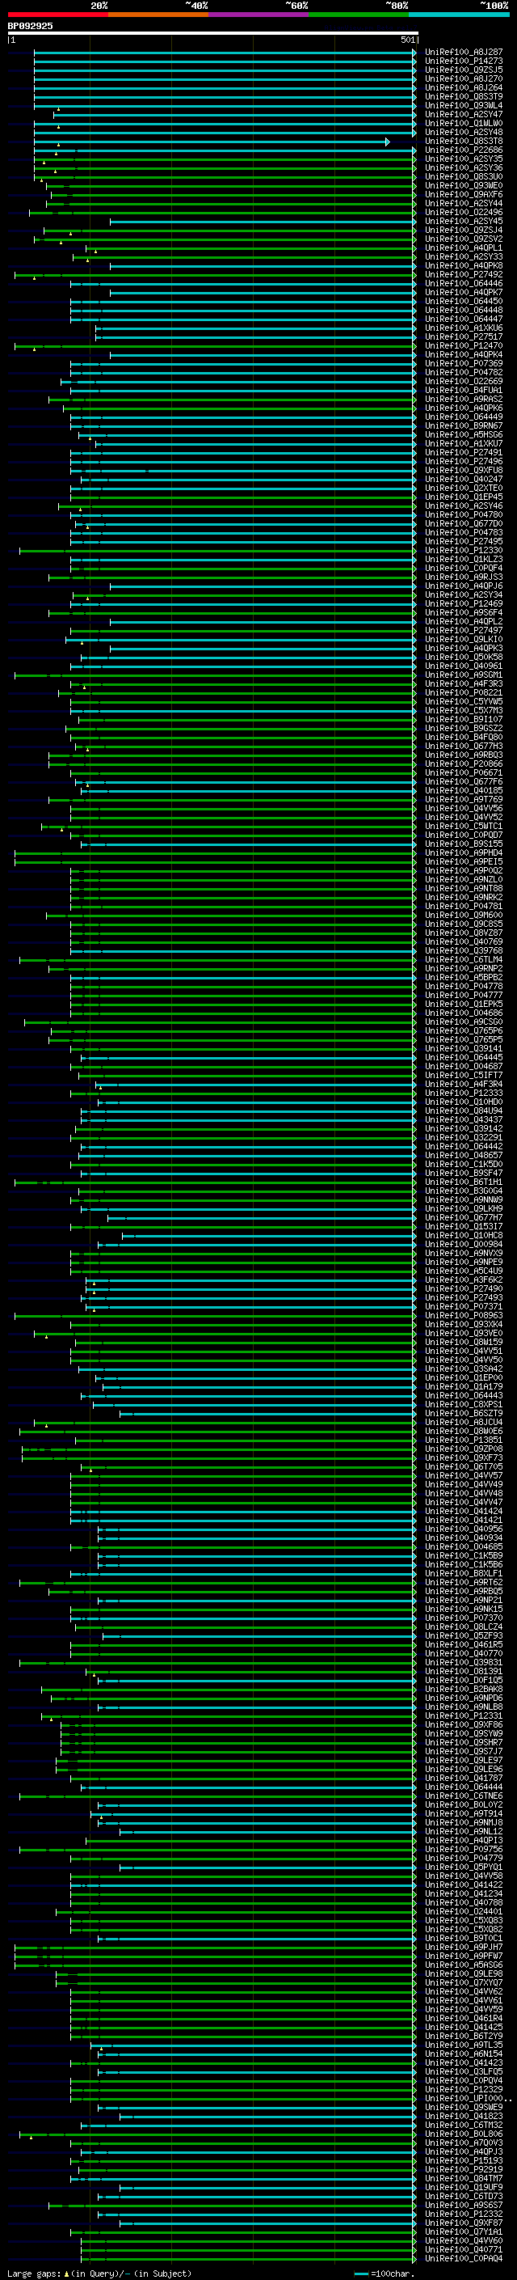Click the white query sequence bar

212,34
